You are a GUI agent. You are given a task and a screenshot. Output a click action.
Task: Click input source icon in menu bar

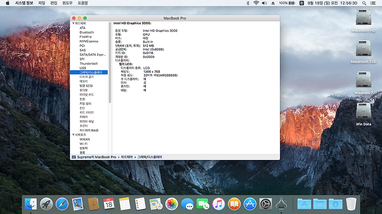301,3
